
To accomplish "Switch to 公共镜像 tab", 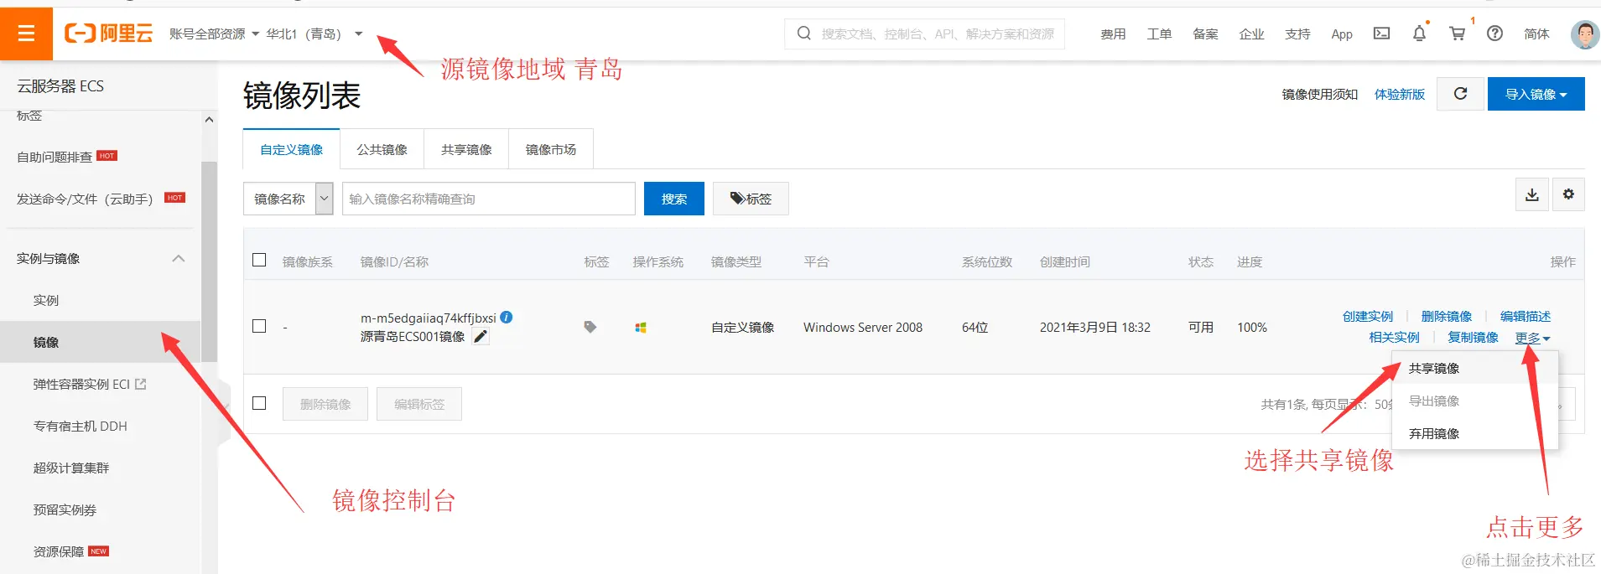I will point(382,149).
